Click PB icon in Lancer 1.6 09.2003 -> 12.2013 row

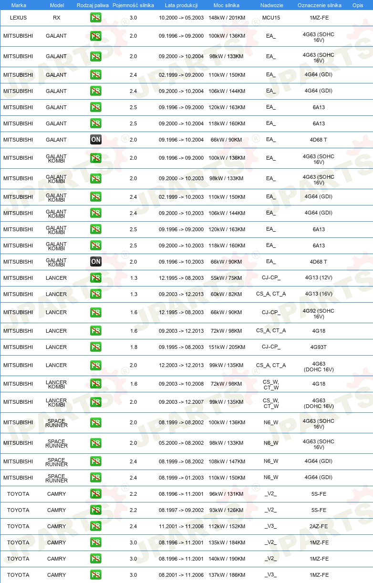click(x=95, y=331)
